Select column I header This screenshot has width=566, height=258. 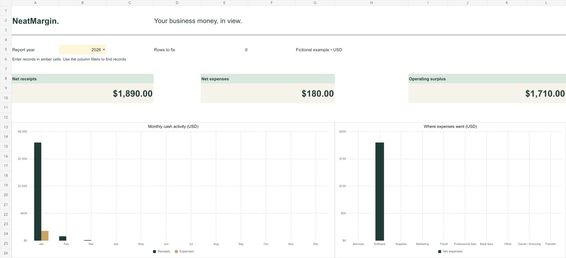click(x=428, y=3)
